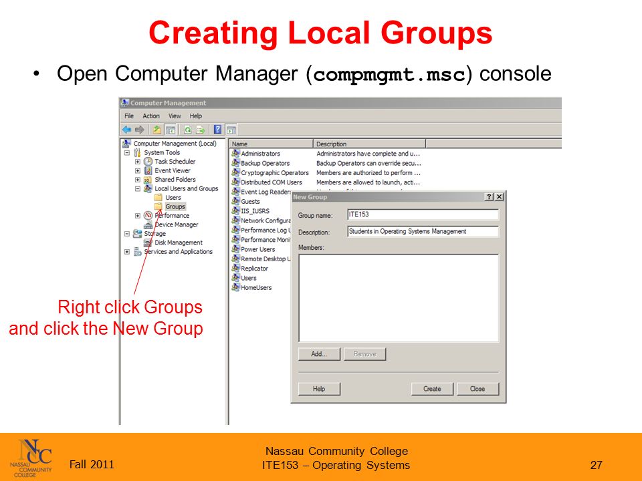Screen dimensions: 642x481
Task: Click the Export List toolbar icon
Action: (201, 130)
